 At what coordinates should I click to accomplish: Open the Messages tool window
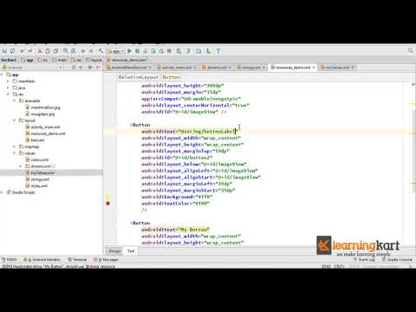pyautogui.click(x=106, y=260)
